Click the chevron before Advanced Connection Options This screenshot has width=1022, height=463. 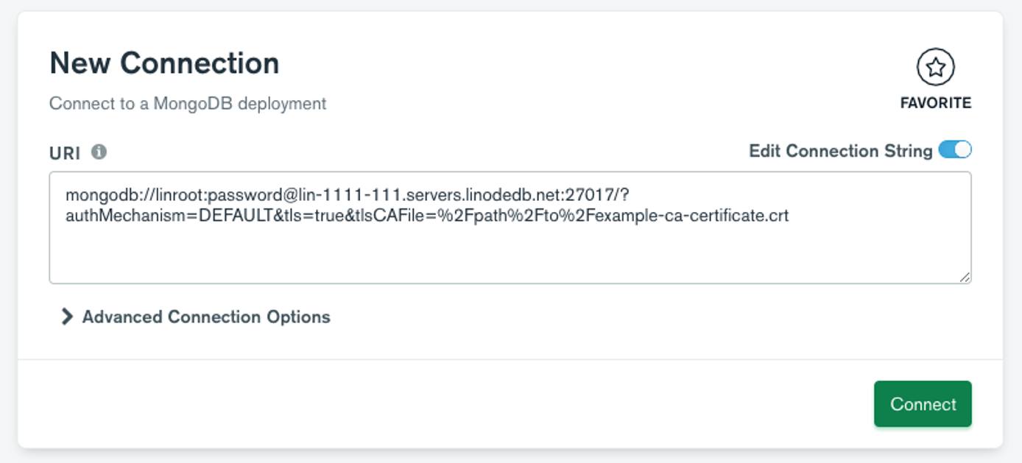pyautogui.click(x=67, y=317)
